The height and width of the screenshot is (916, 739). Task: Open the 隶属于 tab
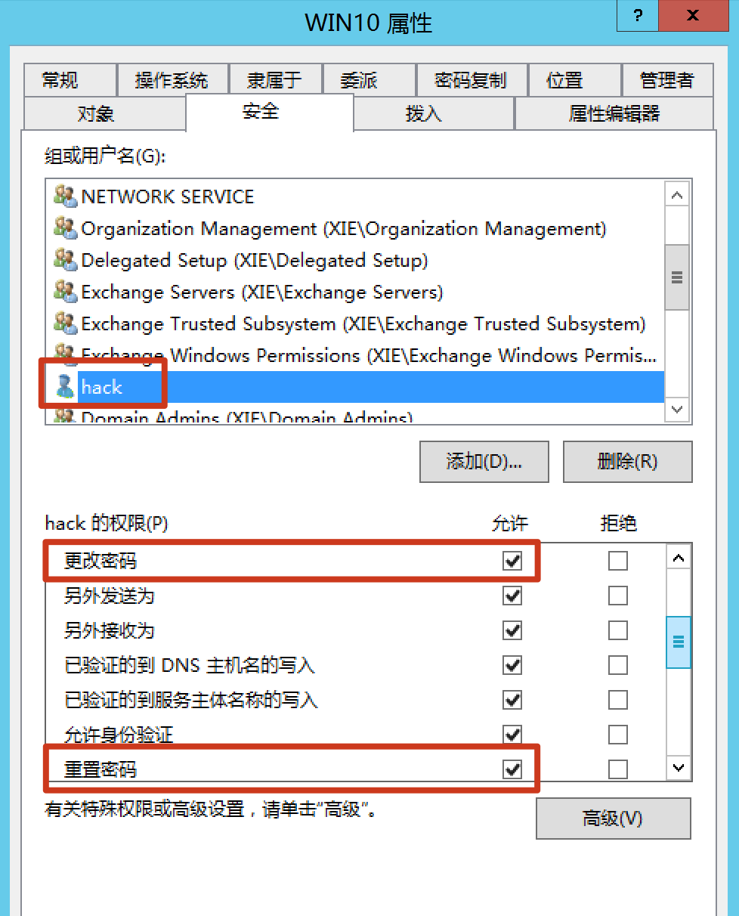click(274, 80)
